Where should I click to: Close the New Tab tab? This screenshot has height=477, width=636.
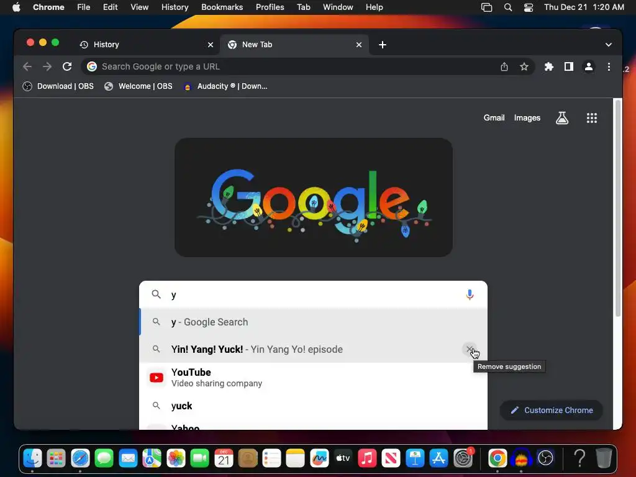[359, 45]
